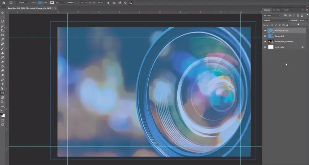Switch to the Tracés tab
The height and width of the screenshot is (165, 309).
coord(286,10)
